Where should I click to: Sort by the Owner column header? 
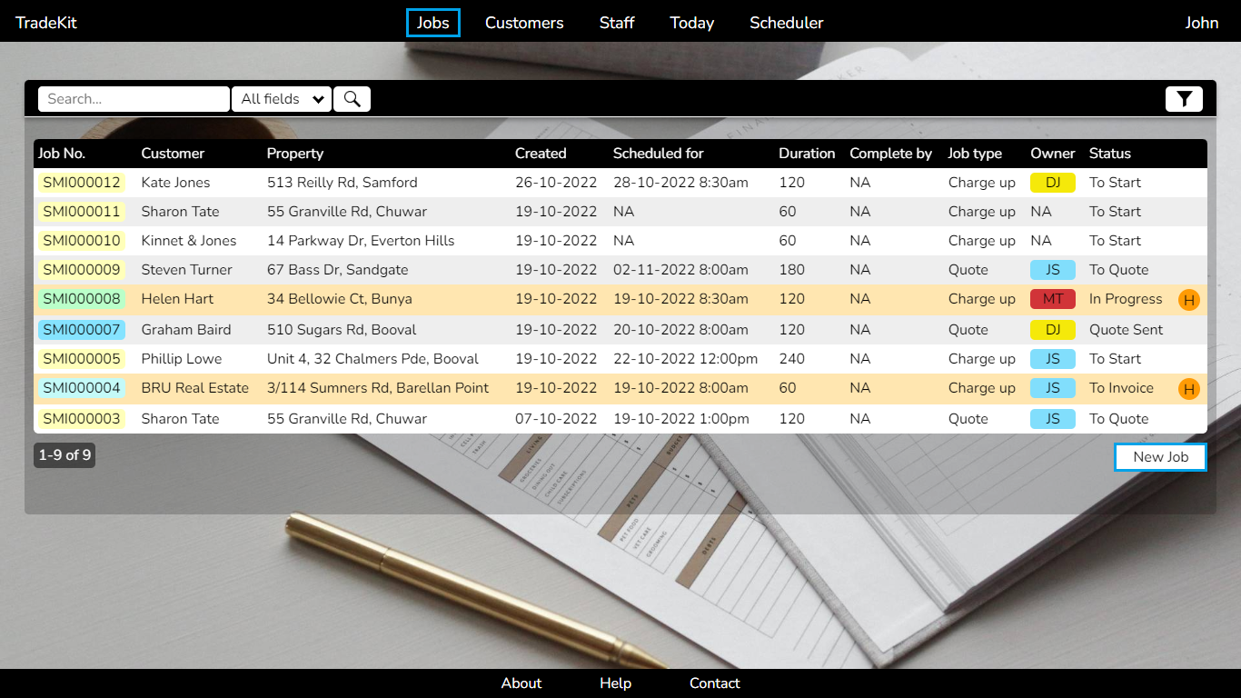(1053, 154)
